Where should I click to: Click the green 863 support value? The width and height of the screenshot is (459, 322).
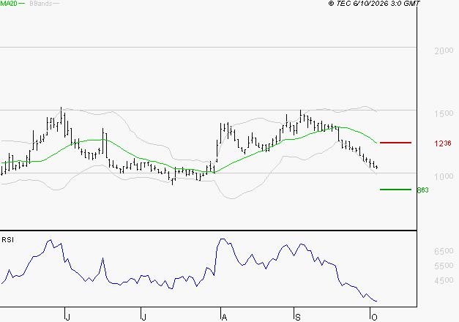click(x=422, y=190)
